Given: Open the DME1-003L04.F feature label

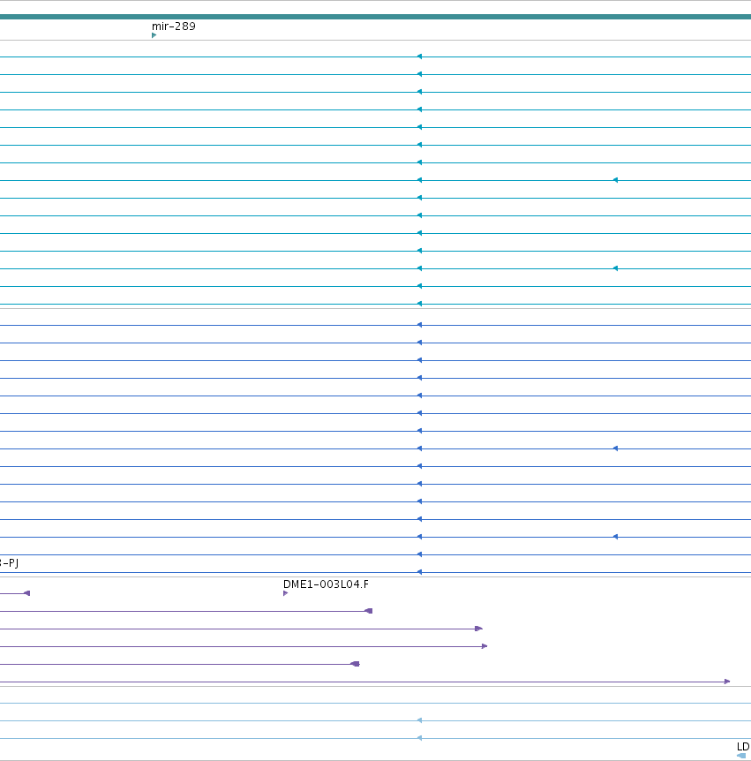Looking at the screenshot, I should tap(326, 584).
